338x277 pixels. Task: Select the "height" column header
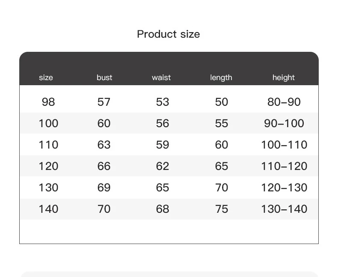[284, 77]
